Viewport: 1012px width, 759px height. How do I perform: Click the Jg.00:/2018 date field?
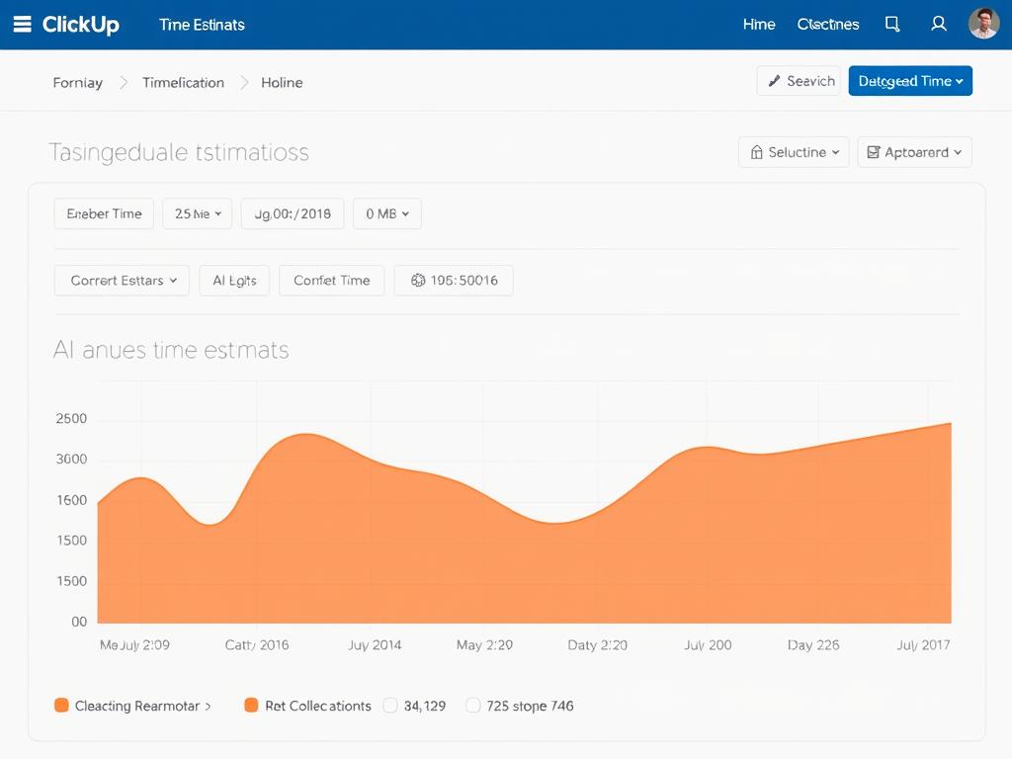click(x=293, y=213)
